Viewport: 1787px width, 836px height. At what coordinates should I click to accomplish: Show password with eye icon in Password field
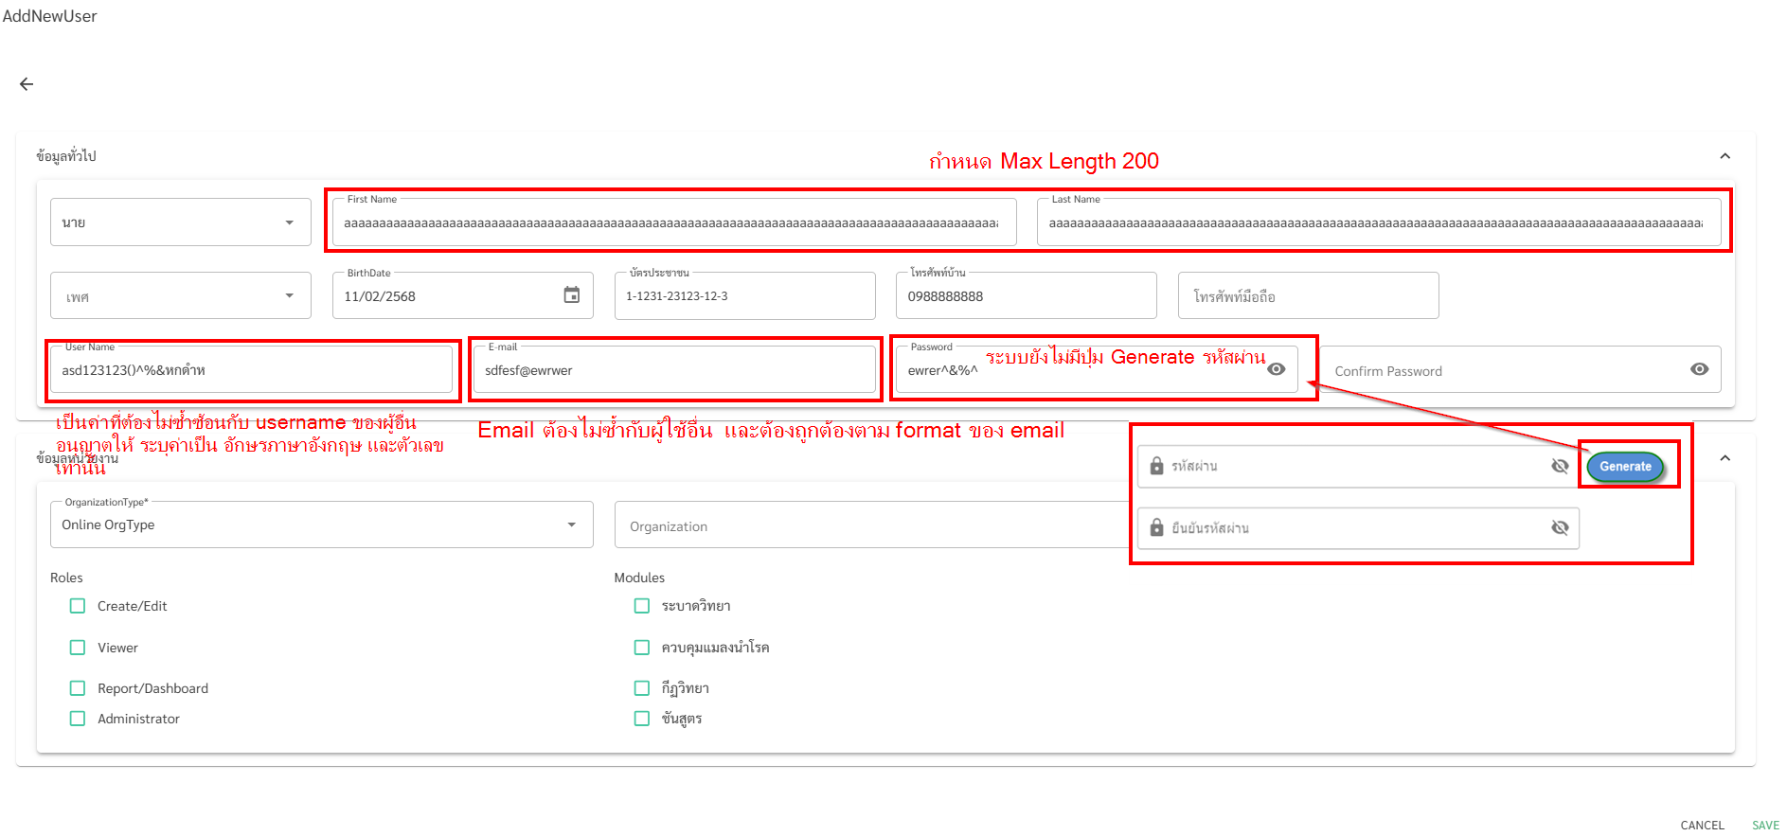[1277, 369]
